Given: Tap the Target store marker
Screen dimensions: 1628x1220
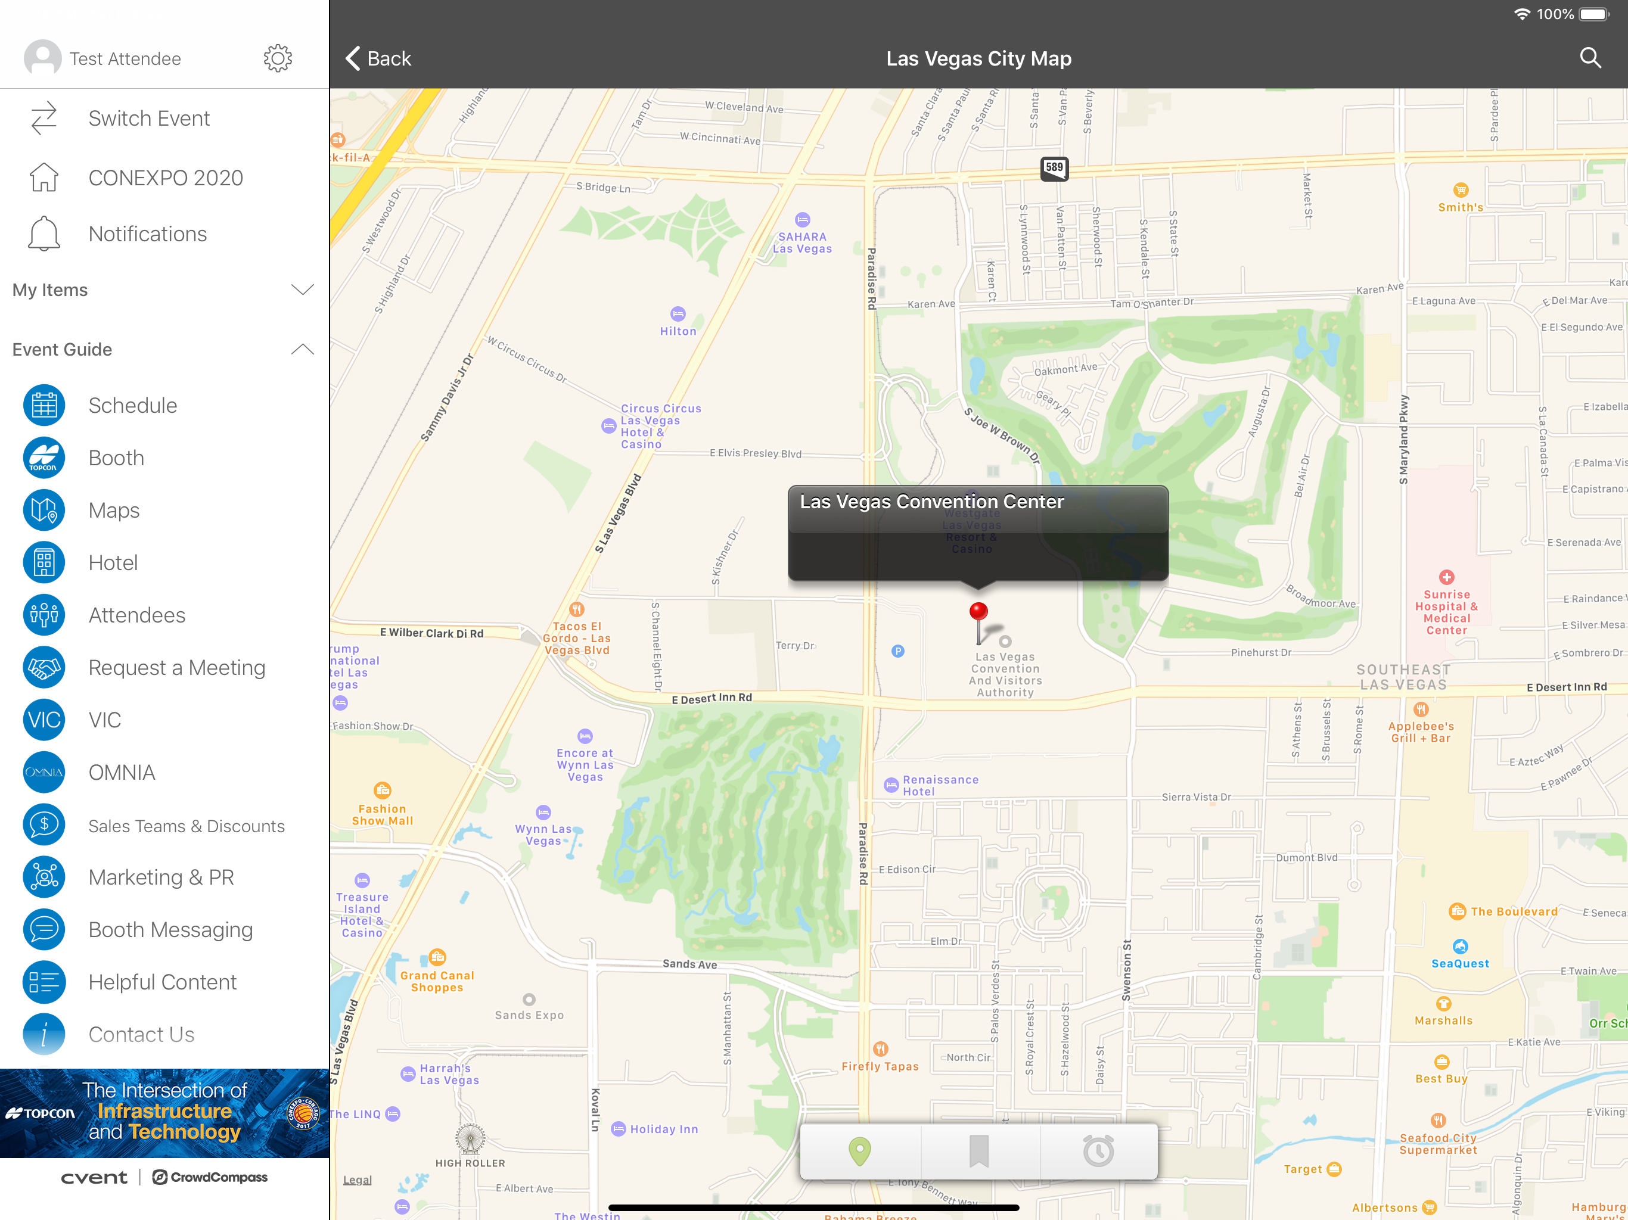Looking at the screenshot, I should pos(1334,1169).
